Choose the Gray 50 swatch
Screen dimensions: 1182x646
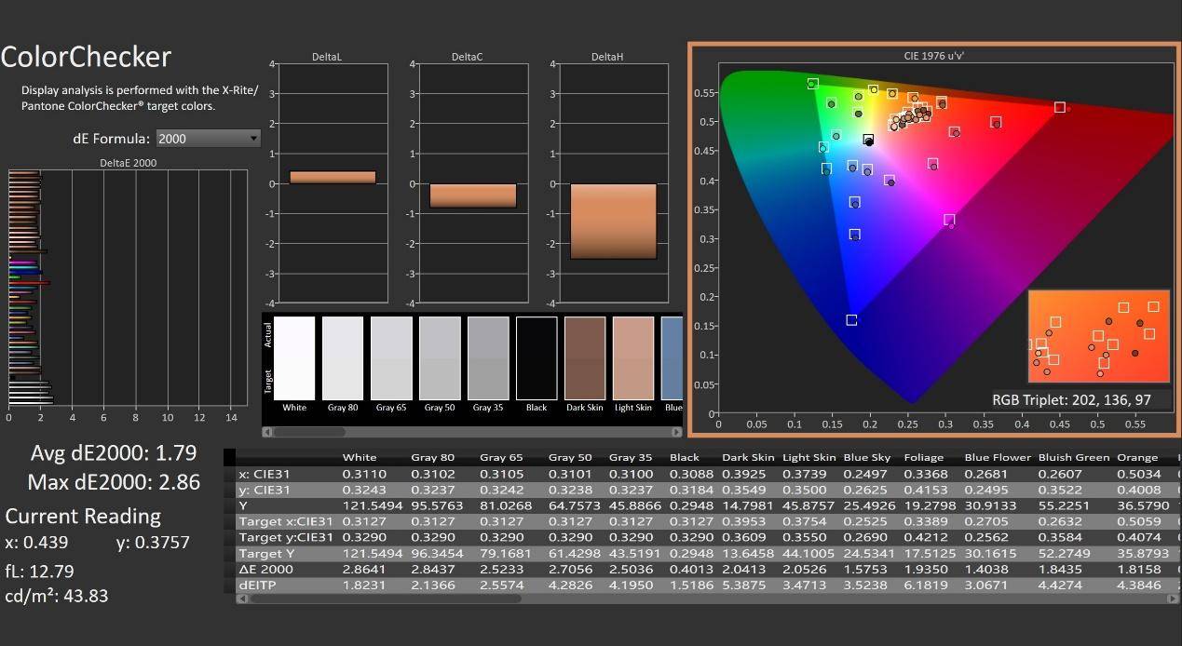click(x=440, y=359)
